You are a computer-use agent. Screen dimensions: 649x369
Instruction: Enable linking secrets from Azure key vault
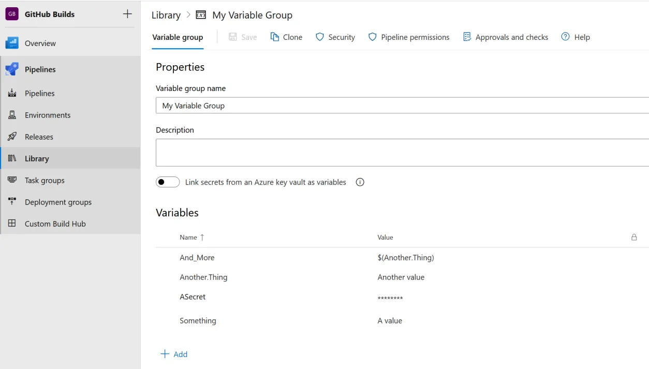168,182
